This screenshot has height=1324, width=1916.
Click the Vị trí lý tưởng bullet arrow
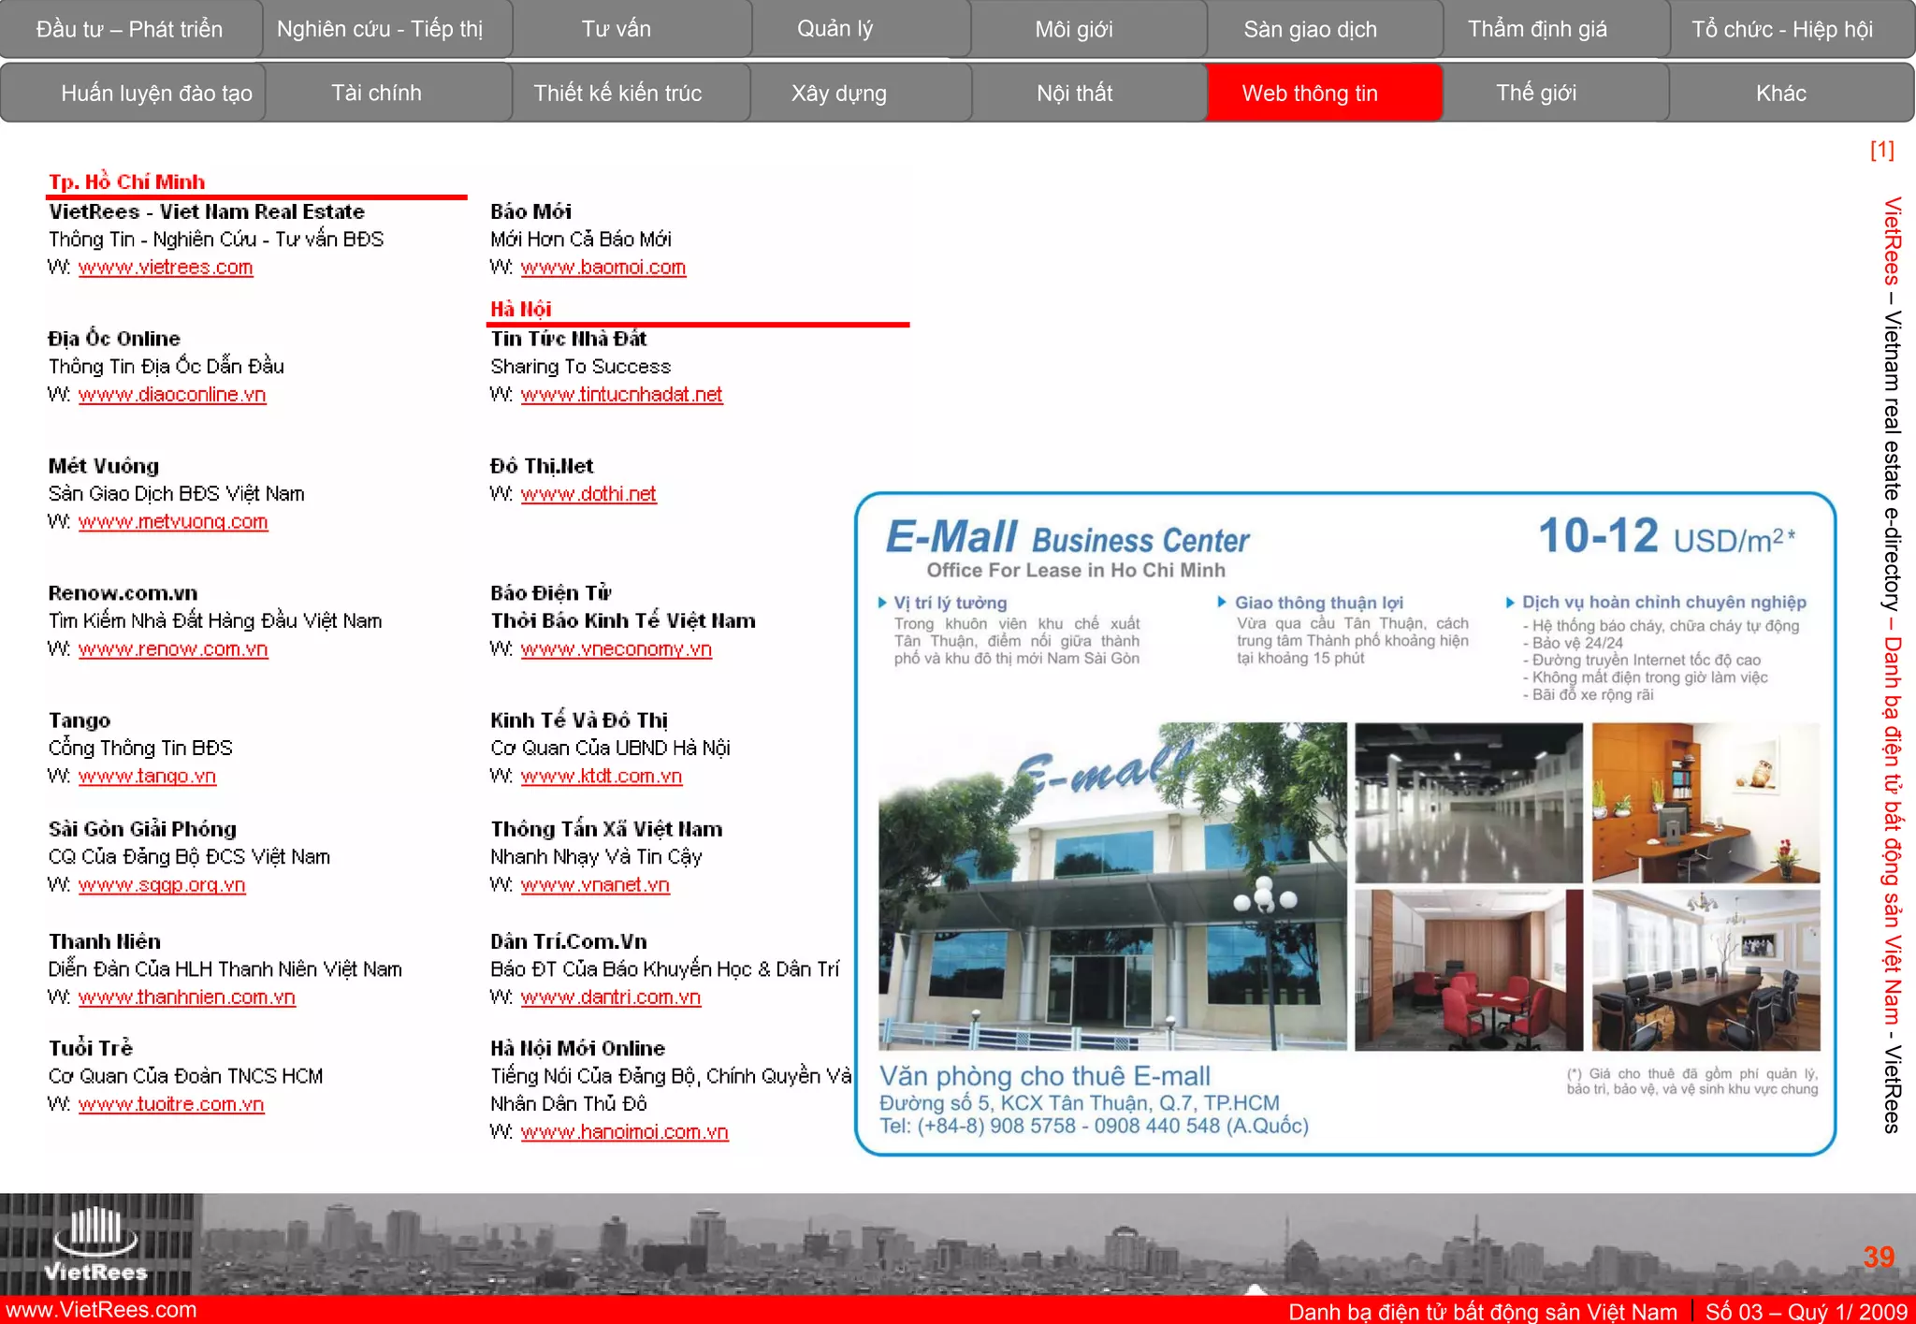(882, 603)
